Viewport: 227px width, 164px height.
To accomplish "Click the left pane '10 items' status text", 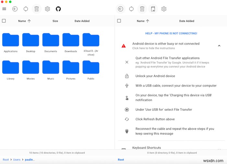I will (57, 153).
